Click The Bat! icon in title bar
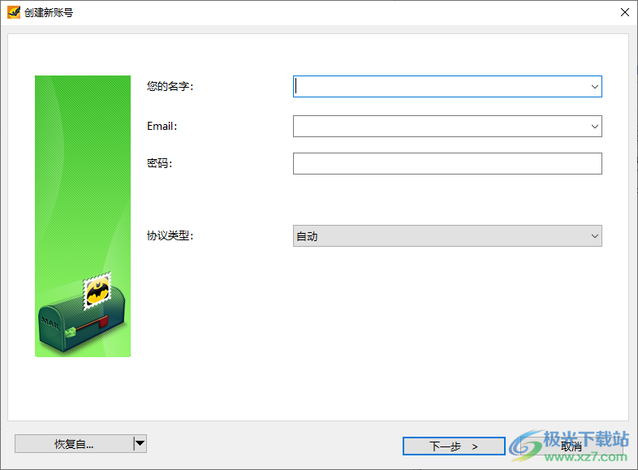 tap(13, 12)
